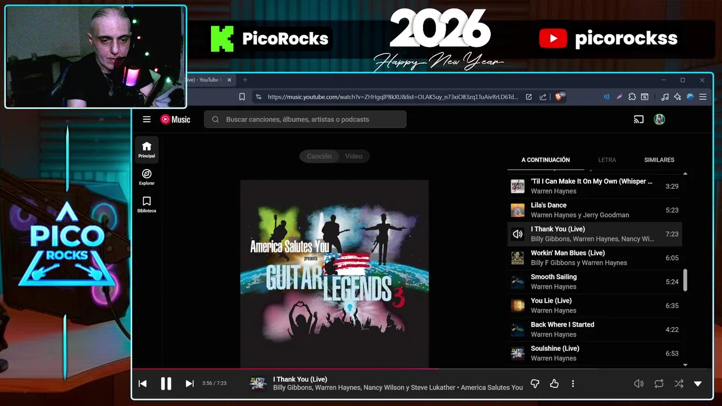Open a new browser tab
The image size is (722, 406).
coord(245,80)
